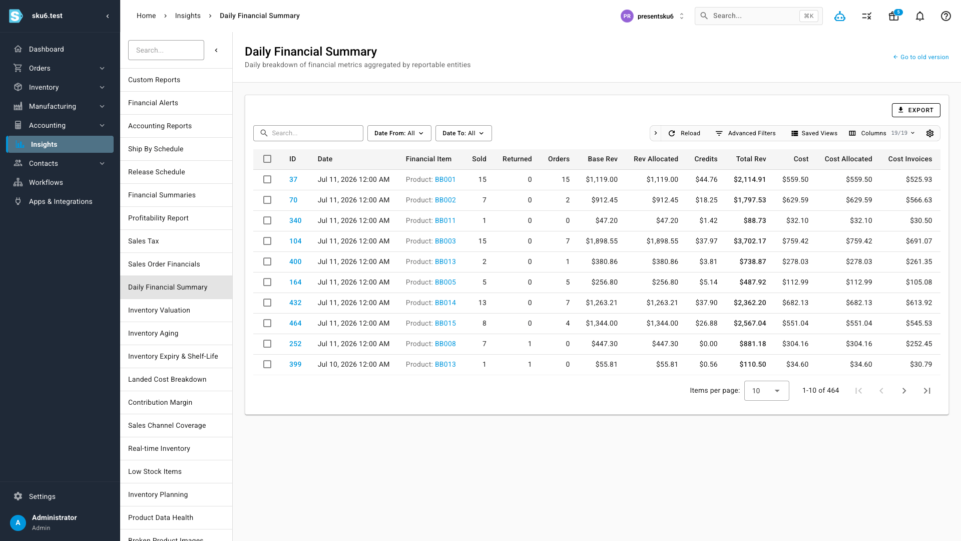Collapse main sidebar with arrow beside sku6.test
The image size is (961, 541).
108,16
